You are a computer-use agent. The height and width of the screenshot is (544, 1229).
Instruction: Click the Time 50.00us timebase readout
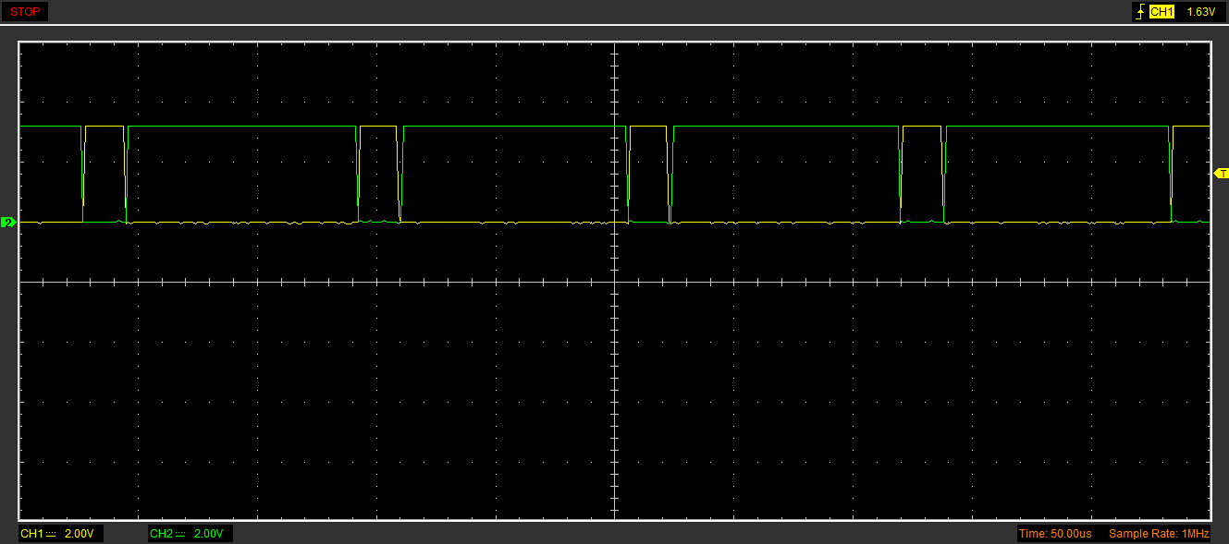click(x=1054, y=534)
